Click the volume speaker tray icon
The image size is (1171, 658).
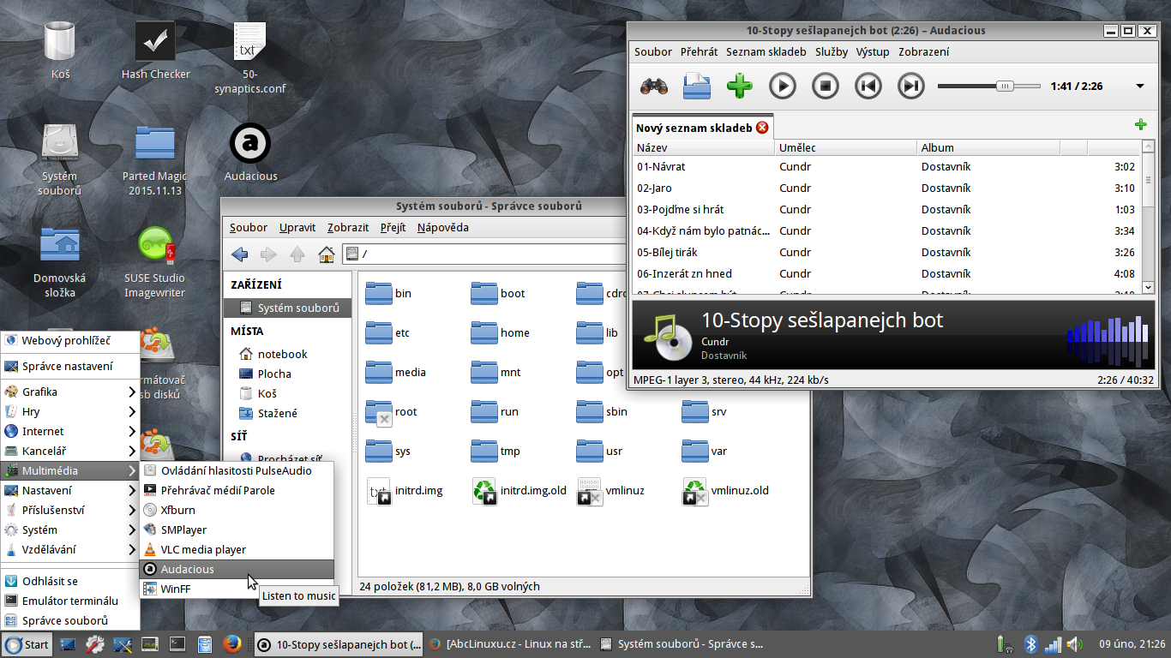tap(1075, 644)
